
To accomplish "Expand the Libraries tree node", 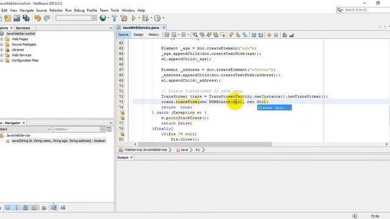I will click(2, 50).
